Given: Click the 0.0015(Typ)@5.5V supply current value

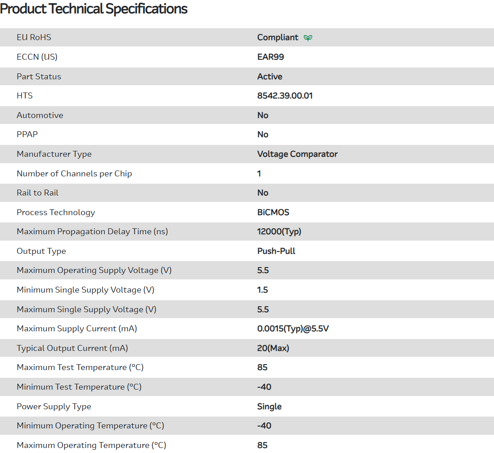Looking at the screenshot, I should tap(293, 329).
